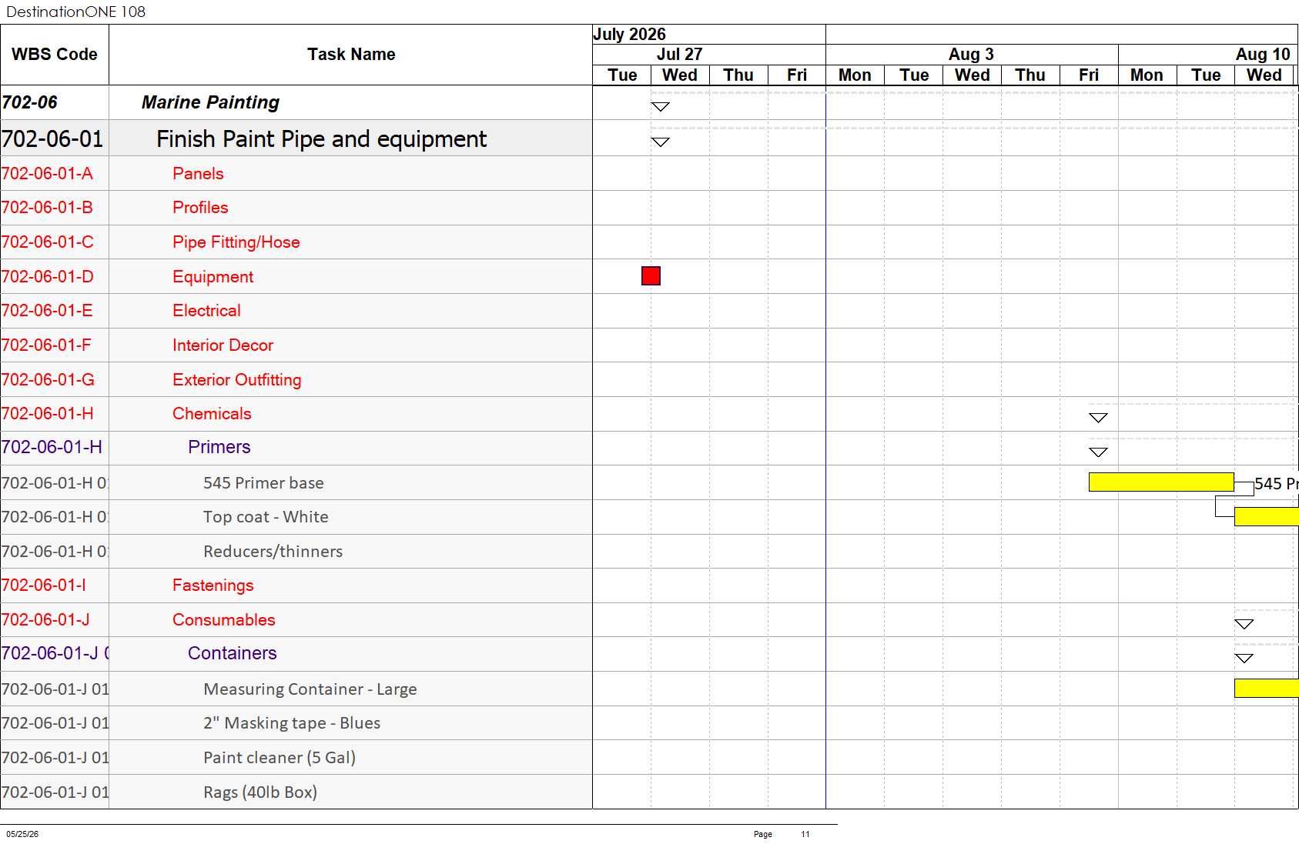The height and width of the screenshot is (844, 1299).
Task: Select the Rags (40lb Box) task
Action: tap(260, 792)
